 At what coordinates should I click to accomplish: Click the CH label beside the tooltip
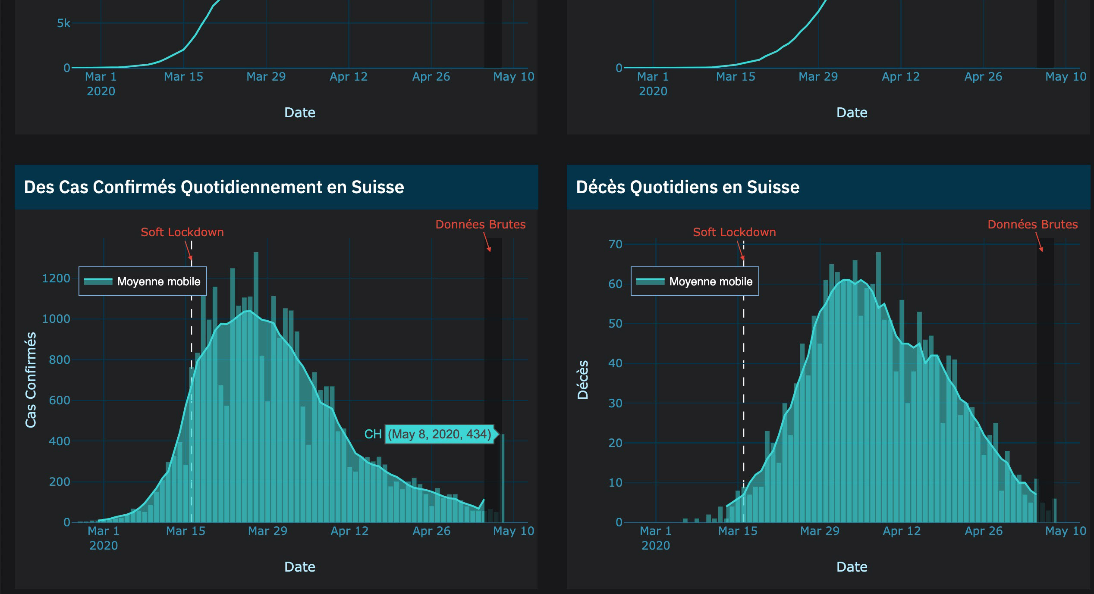click(373, 434)
